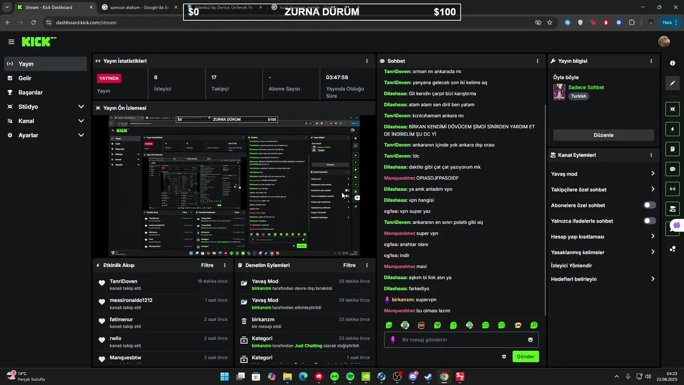This screenshot has height=385, width=684.
Task: Send the message with Gönder
Action: coord(525,357)
